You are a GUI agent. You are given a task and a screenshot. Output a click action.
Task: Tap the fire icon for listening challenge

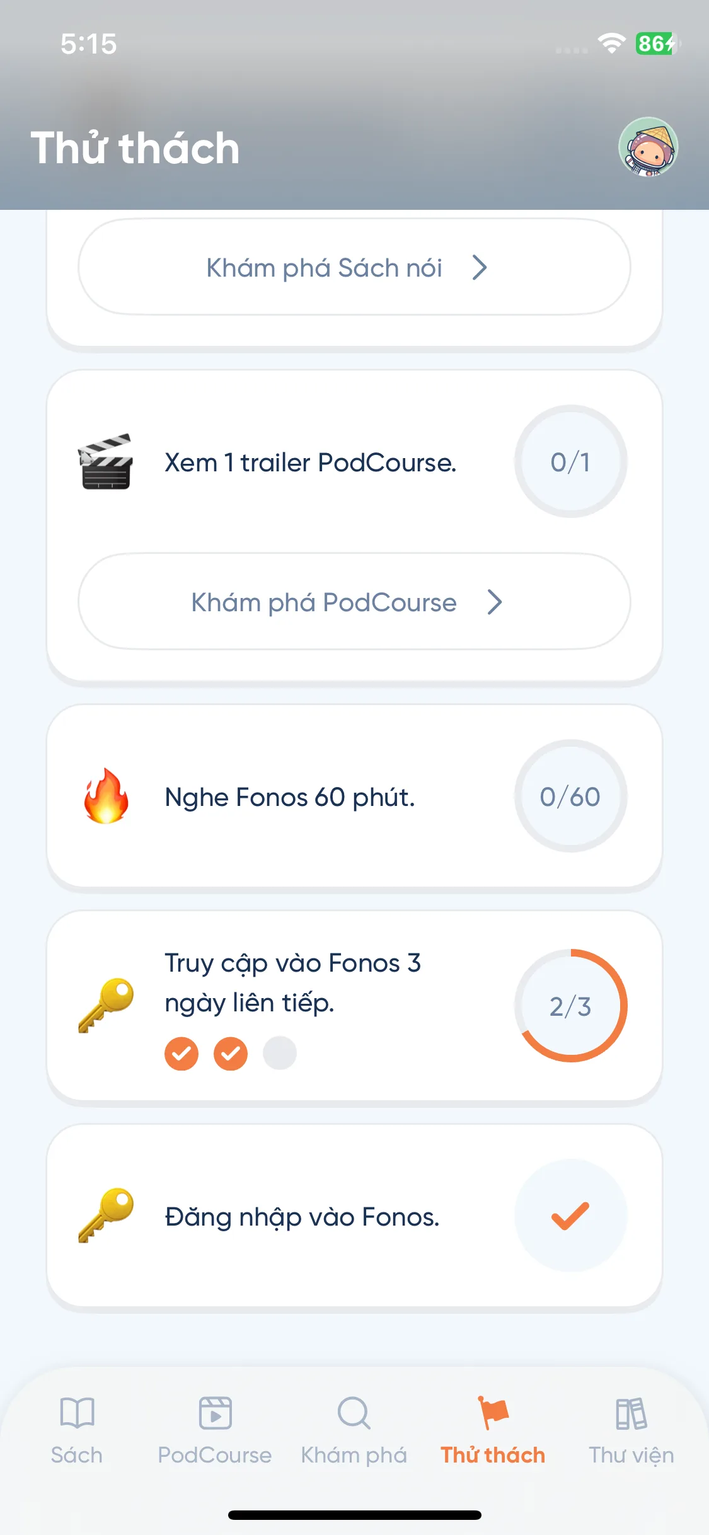point(106,796)
